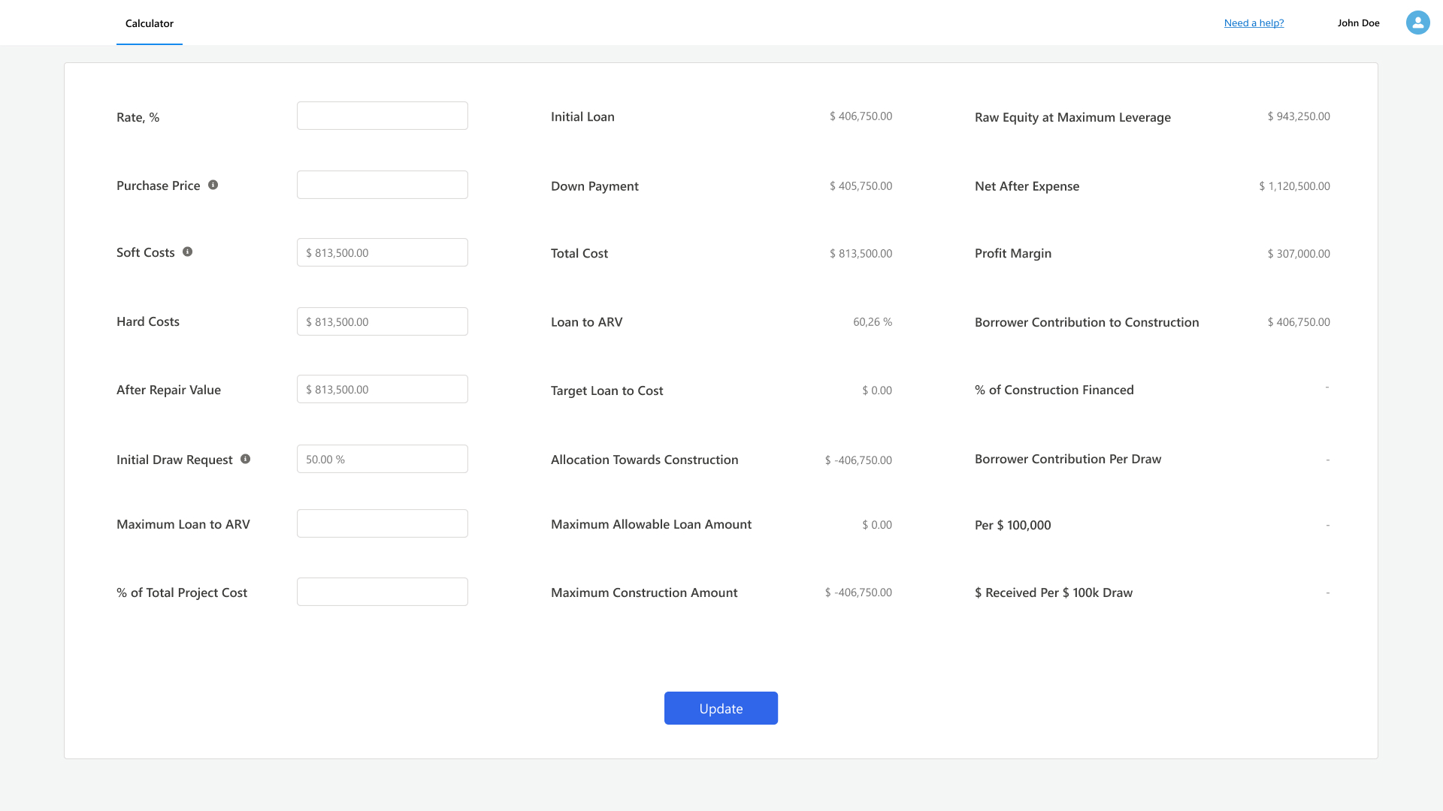Click the After Repair Value label

pyautogui.click(x=168, y=390)
